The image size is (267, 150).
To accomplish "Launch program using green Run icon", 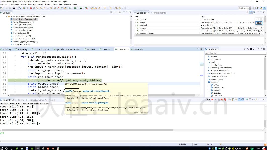I will [x=75, y=8].
